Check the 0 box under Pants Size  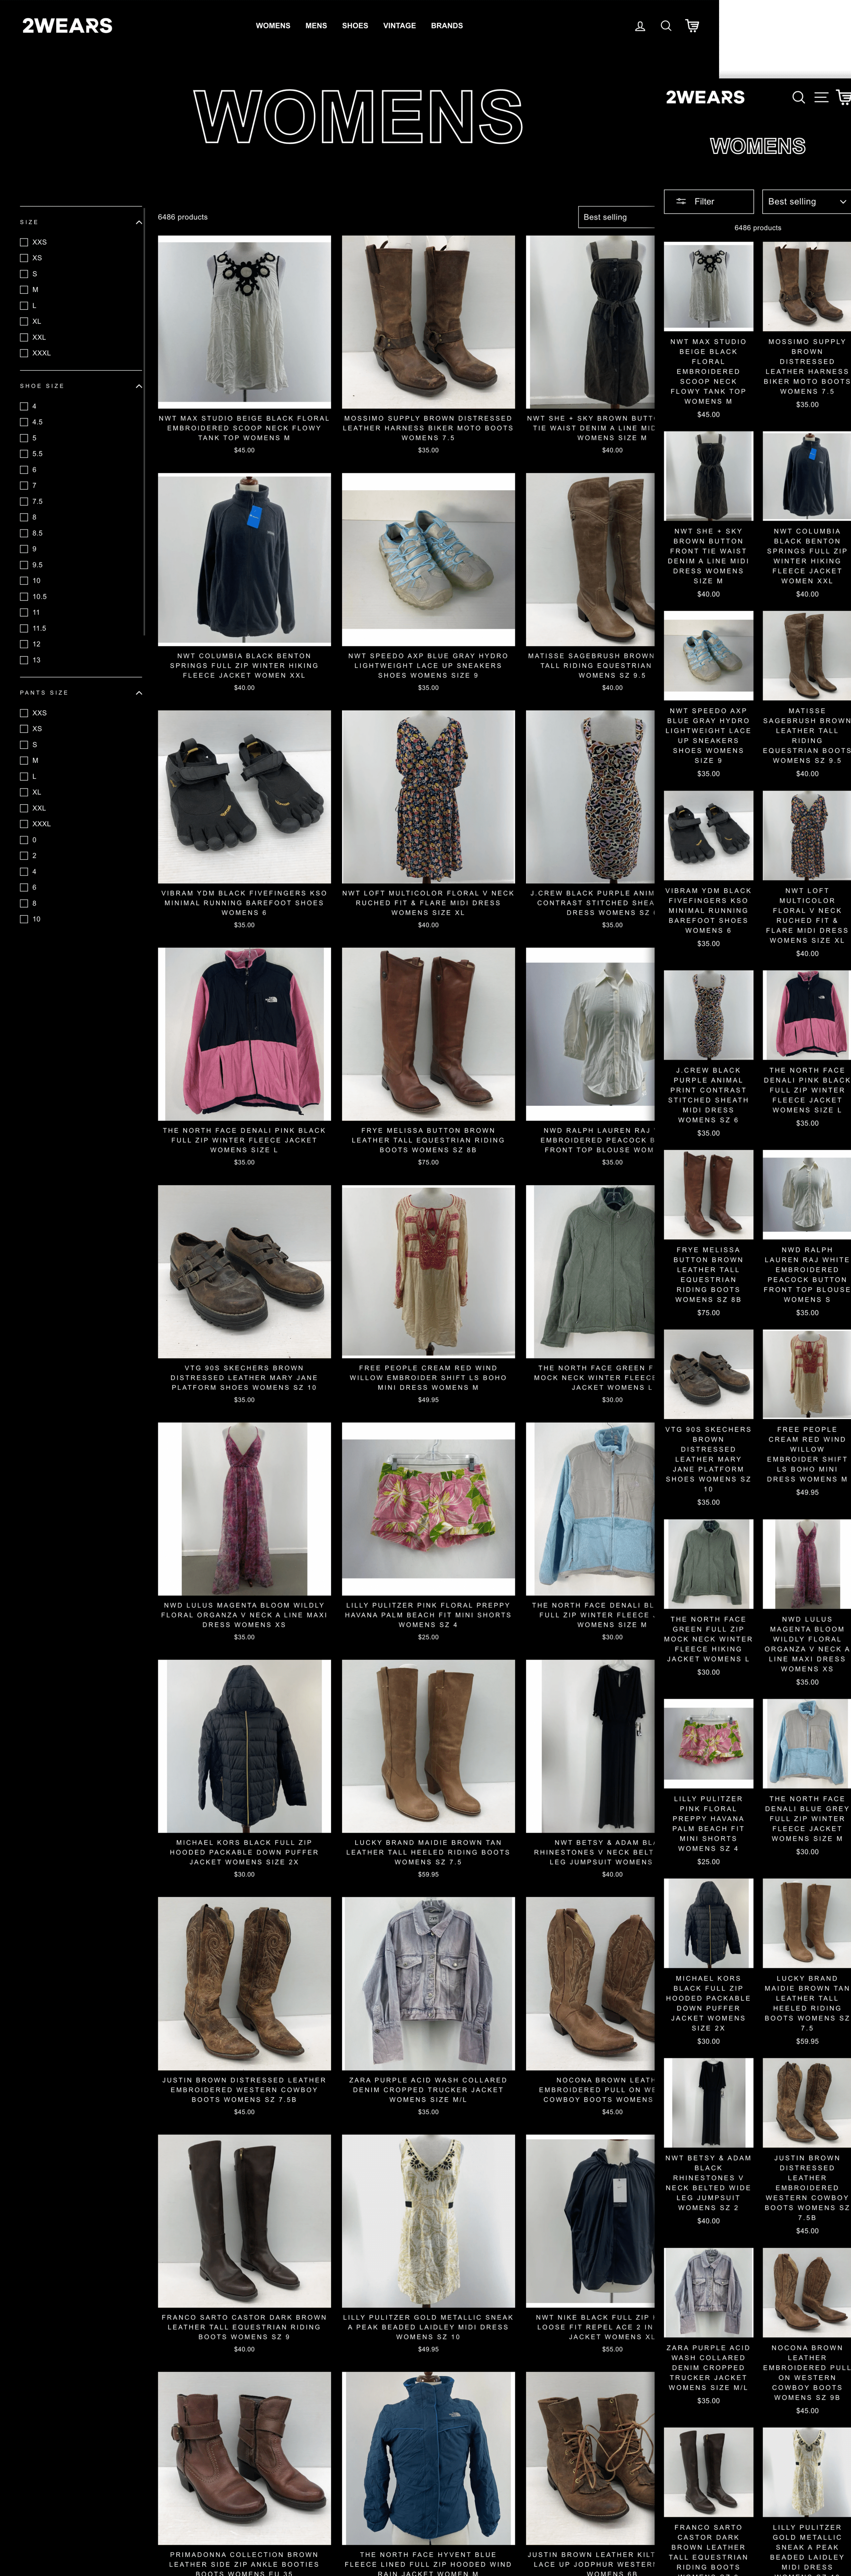[24, 840]
